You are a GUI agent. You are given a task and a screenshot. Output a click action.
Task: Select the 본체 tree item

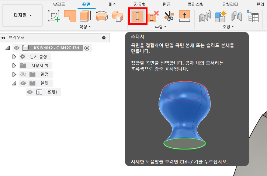tap(44, 83)
